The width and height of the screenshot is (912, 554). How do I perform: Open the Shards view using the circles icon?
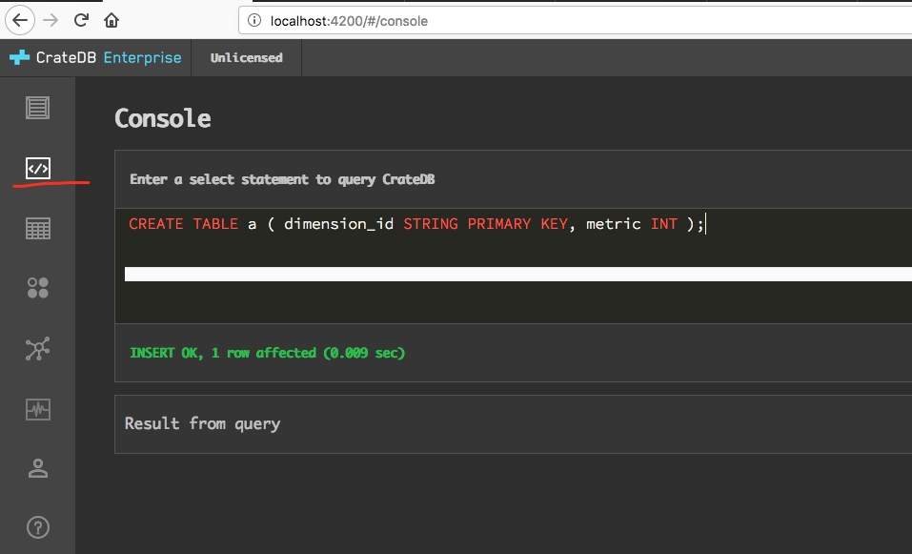(37, 288)
